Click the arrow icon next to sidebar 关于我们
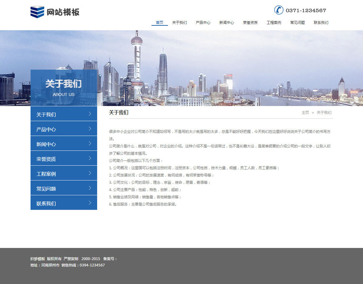Viewport: 363px width, 284px height. pyautogui.click(x=90, y=114)
